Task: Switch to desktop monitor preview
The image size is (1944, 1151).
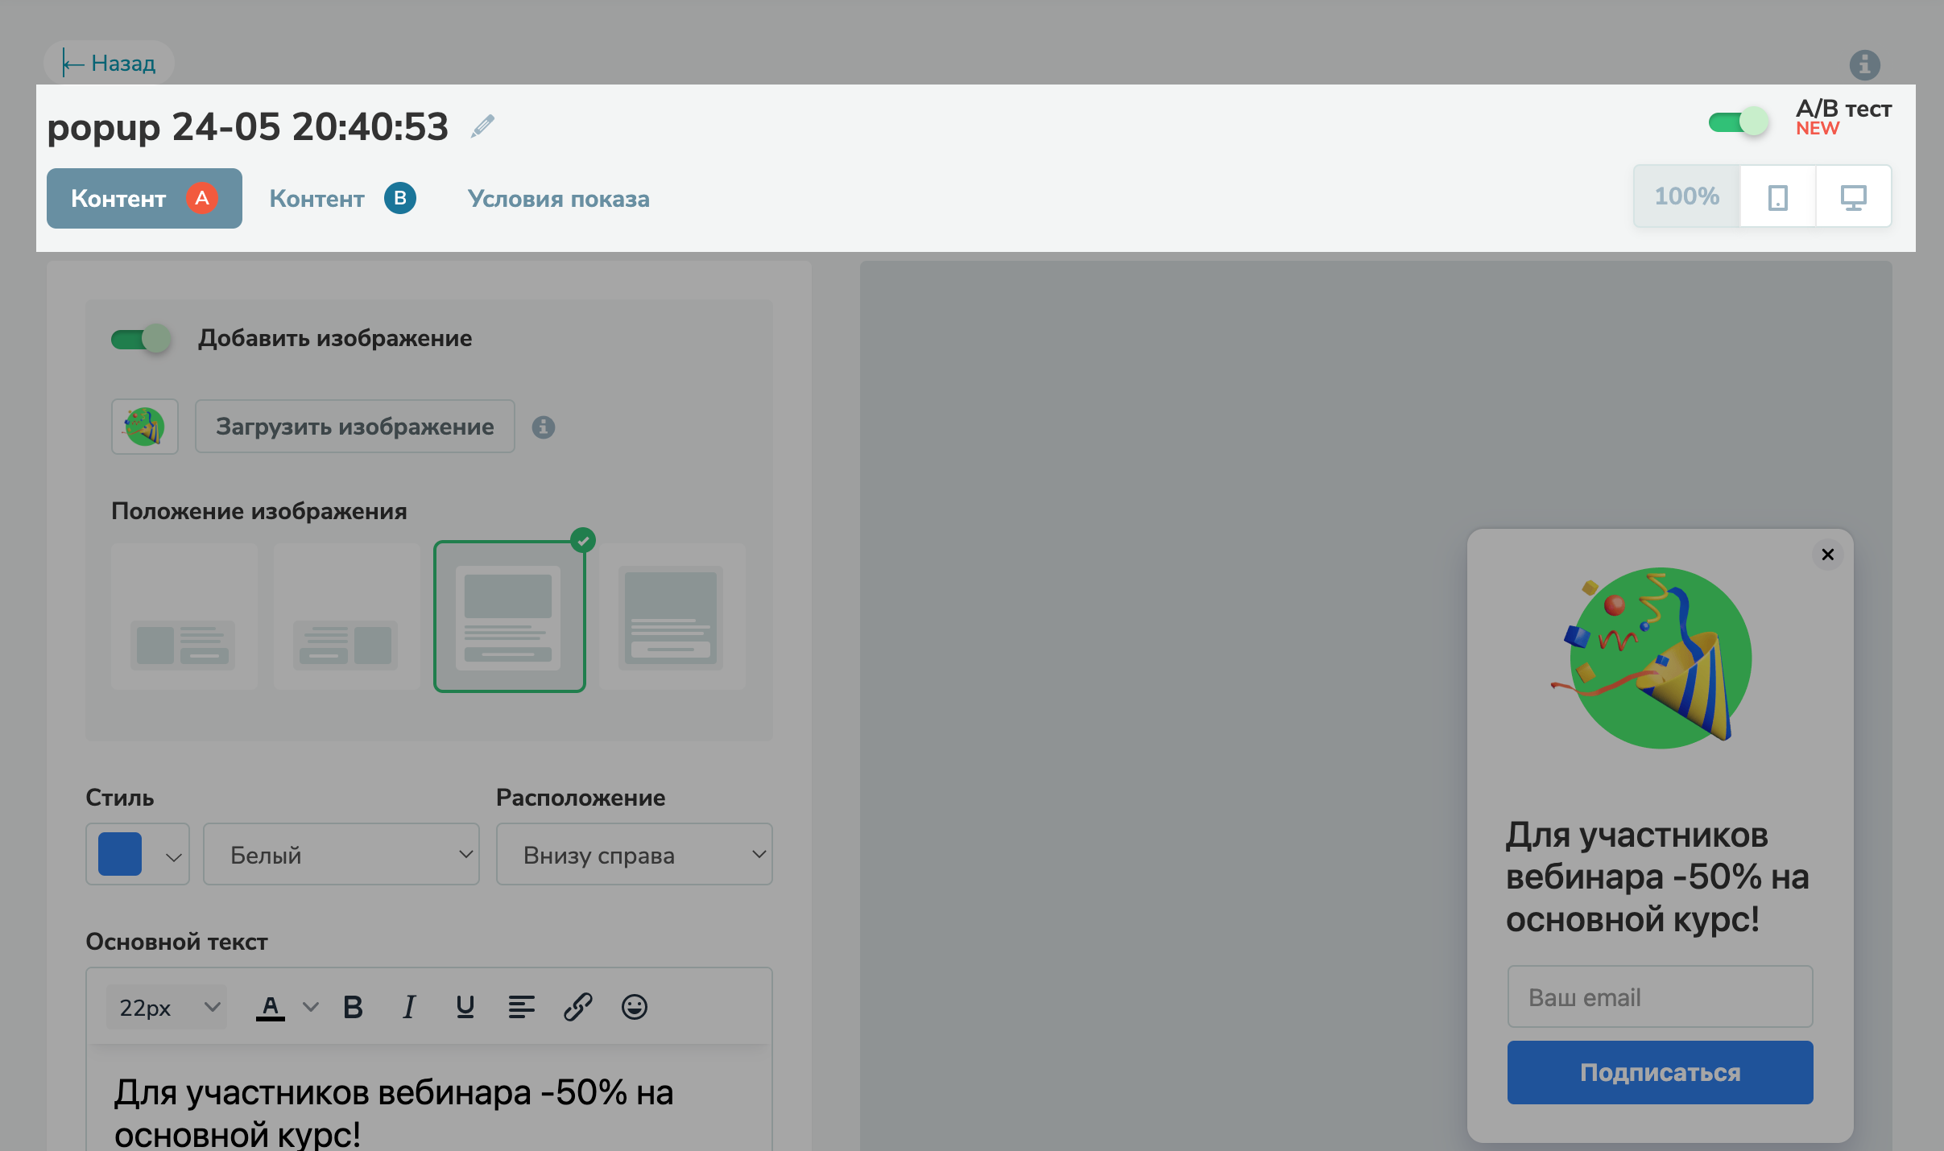Action: tap(1853, 197)
